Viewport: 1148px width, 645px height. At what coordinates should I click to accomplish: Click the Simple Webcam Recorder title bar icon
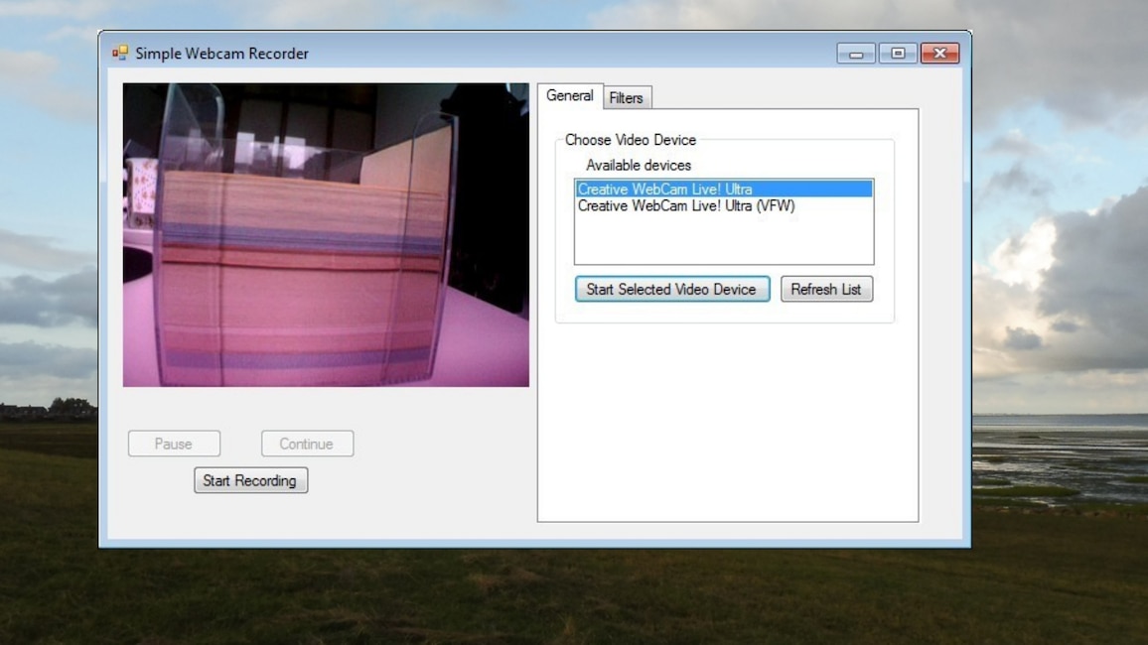coord(122,53)
